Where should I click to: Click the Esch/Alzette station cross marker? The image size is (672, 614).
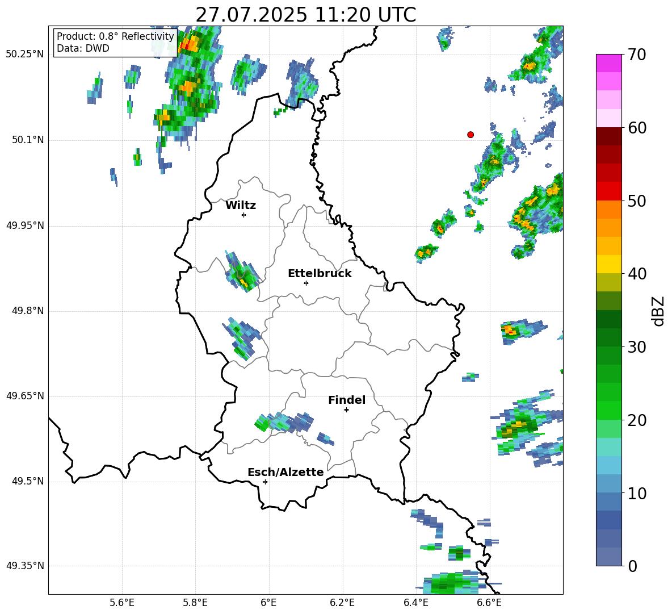tap(265, 482)
